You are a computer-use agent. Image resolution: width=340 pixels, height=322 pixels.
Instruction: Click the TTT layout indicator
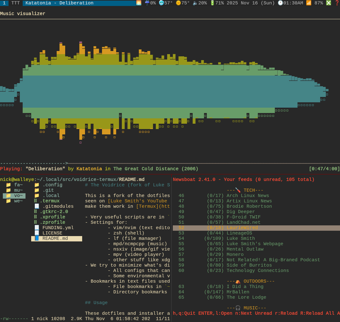tap(15, 3)
